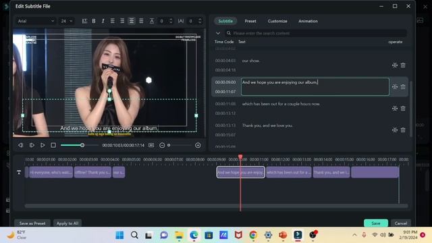Zoom out the timeline with minus icon
The height and width of the screenshot is (243, 432).
(x=162, y=145)
